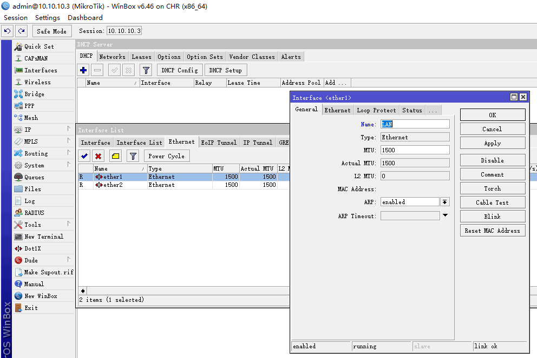Add a new DHCP server with plus icon
This screenshot has height=358, width=537.
click(83, 70)
